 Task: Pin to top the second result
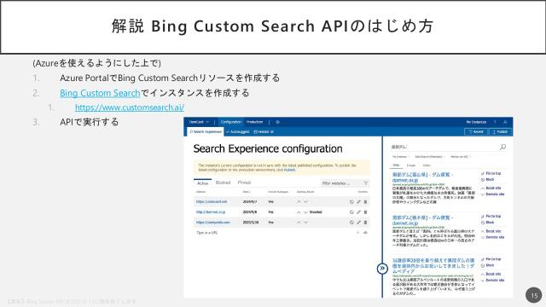(x=491, y=216)
